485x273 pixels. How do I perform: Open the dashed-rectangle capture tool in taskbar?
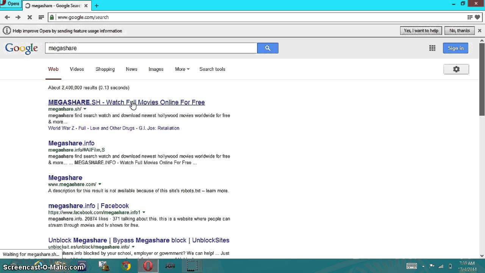[x=192, y=266]
